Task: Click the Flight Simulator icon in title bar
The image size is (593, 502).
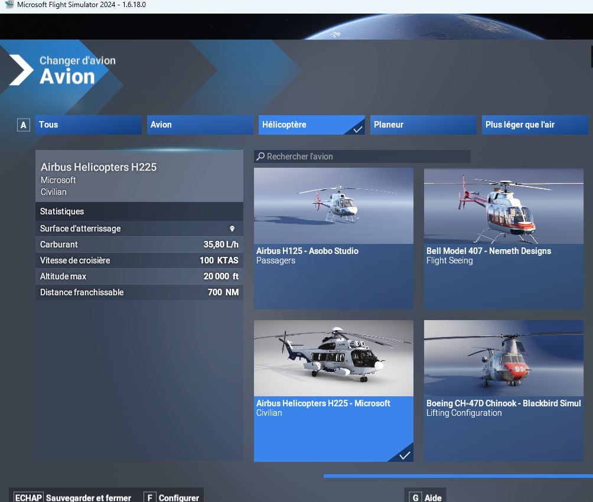Action: (9, 5)
